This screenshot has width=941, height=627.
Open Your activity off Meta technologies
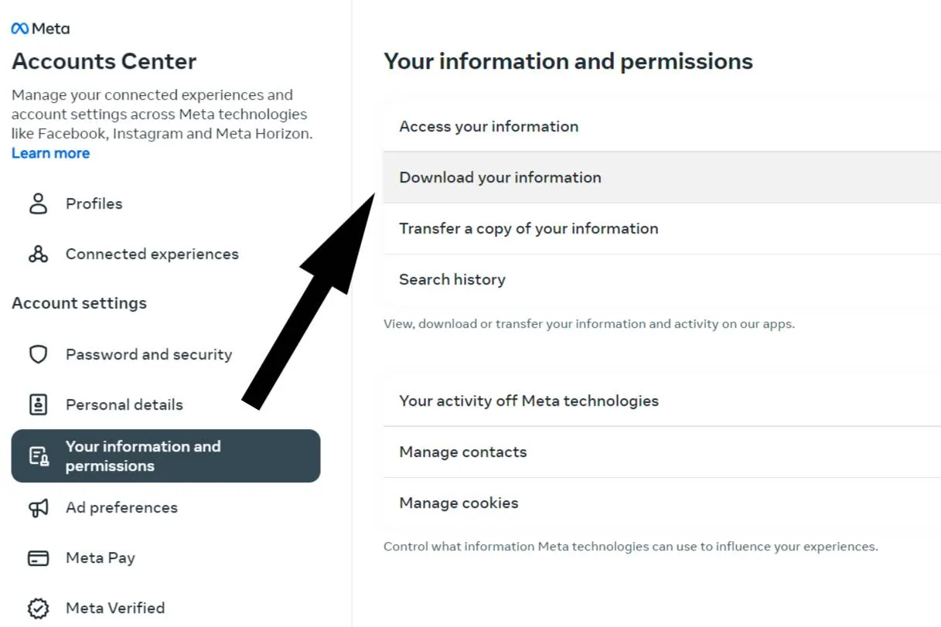point(528,401)
